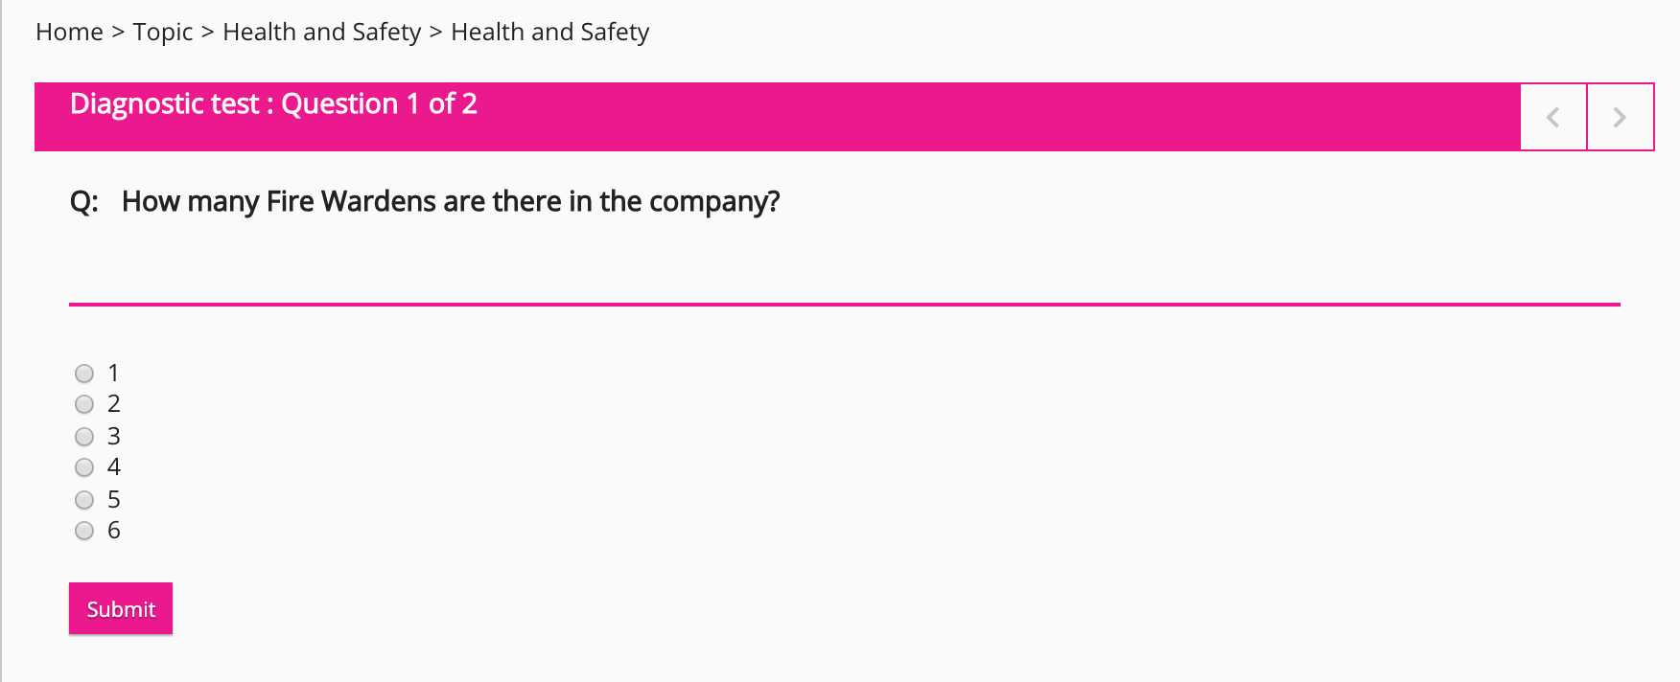Pick 3 as the Fire Wardens answer
Viewport: 1680px width, 682px height.
pyautogui.click(x=84, y=437)
